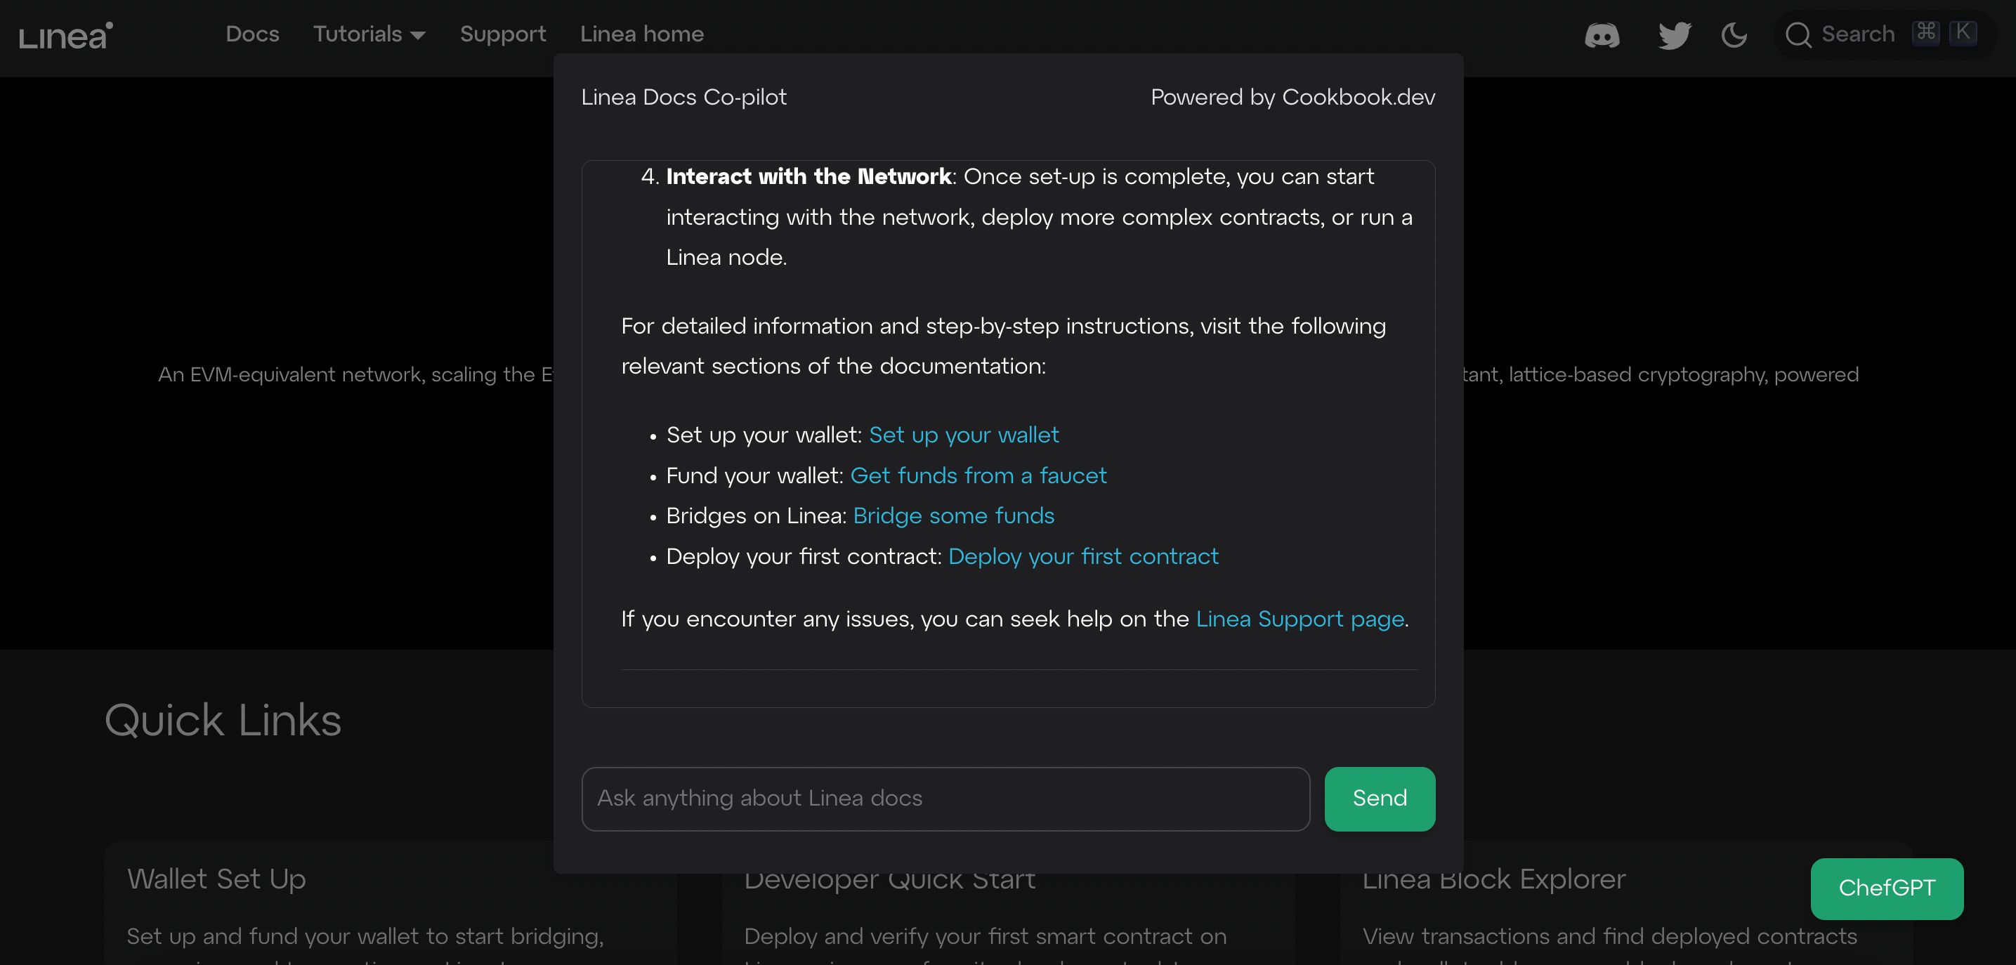This screenshot has height=965, width=2016.
Task: Open 'Get funds from a faucet' link
Action: tap(978, 476)
